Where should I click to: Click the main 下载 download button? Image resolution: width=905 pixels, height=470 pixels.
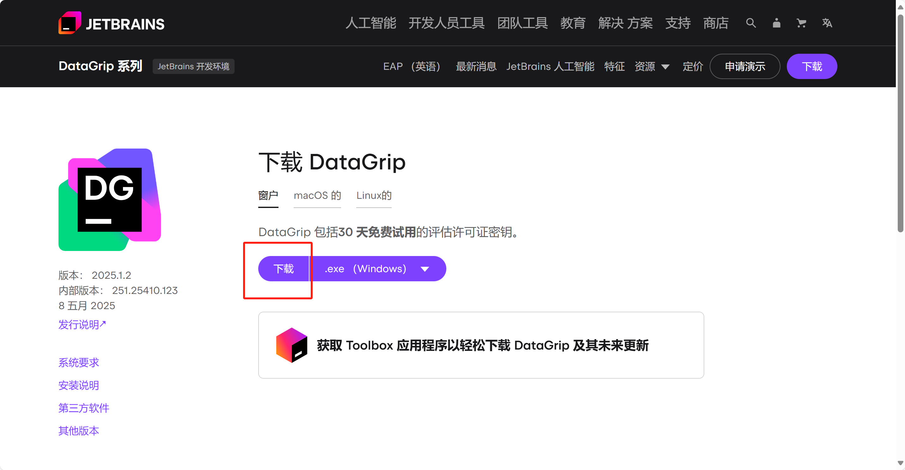pos(284,269)
